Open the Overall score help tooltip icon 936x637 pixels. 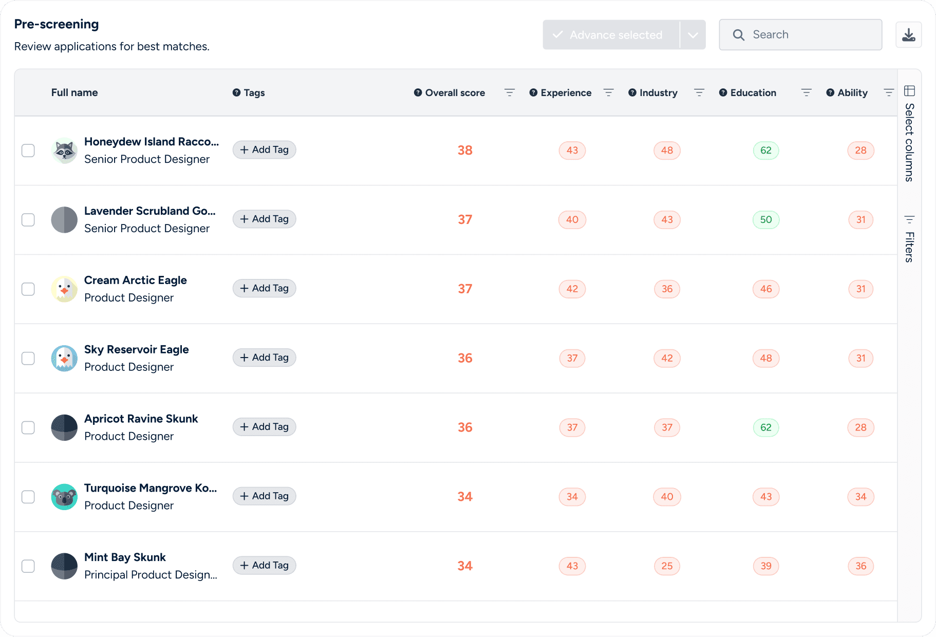(417, 92)
